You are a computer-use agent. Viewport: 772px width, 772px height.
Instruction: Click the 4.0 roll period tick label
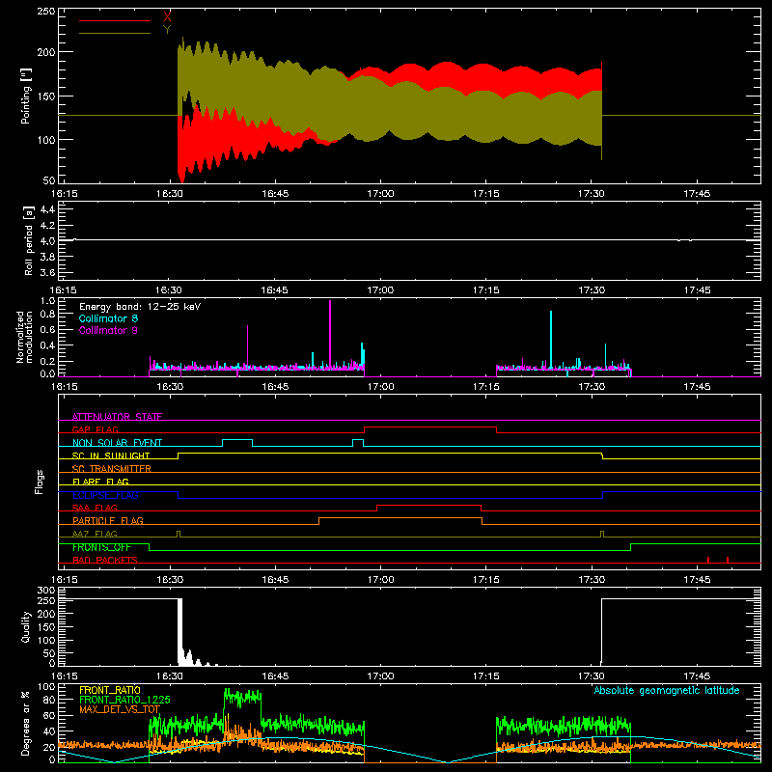coord(47,241)
